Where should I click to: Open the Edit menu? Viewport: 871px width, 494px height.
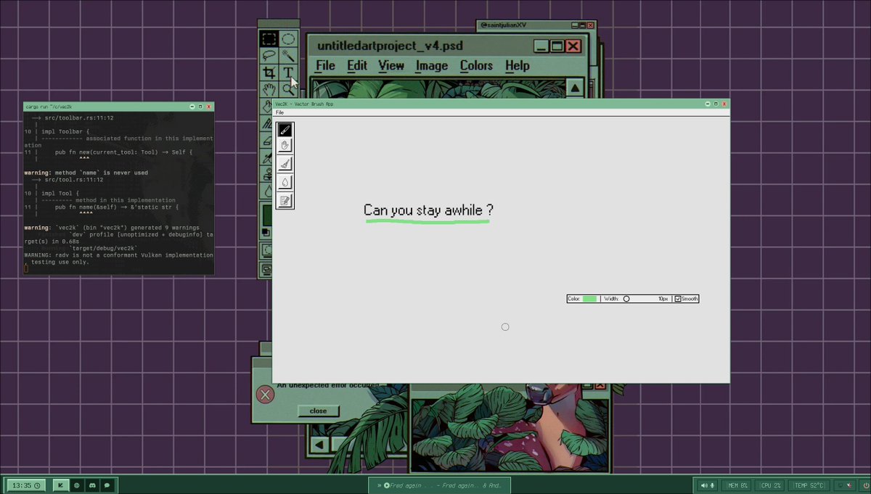tap(356, 65)
